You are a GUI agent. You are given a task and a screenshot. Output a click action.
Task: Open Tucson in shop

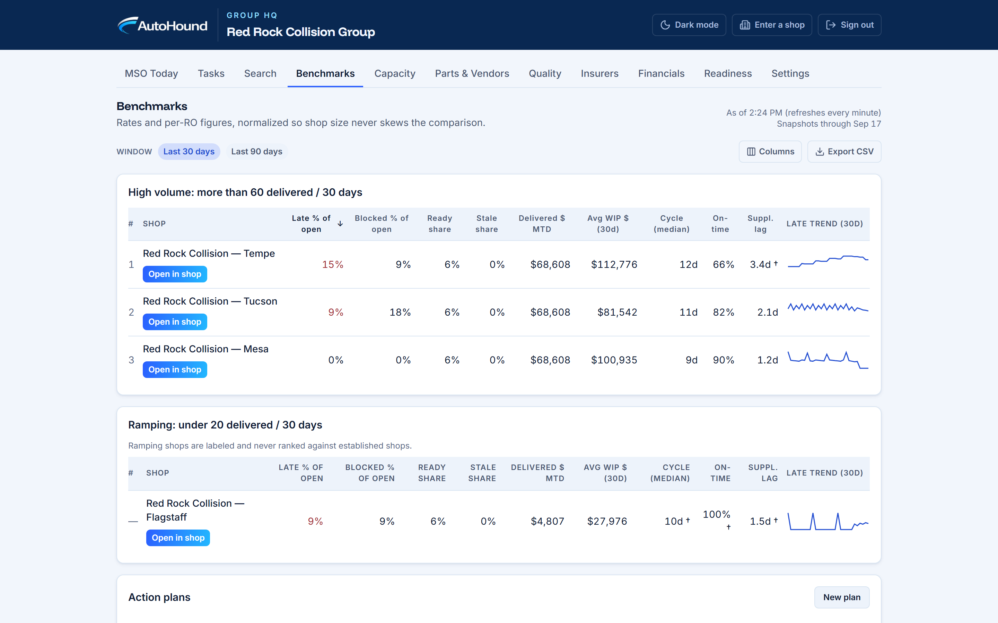[175, 322]
